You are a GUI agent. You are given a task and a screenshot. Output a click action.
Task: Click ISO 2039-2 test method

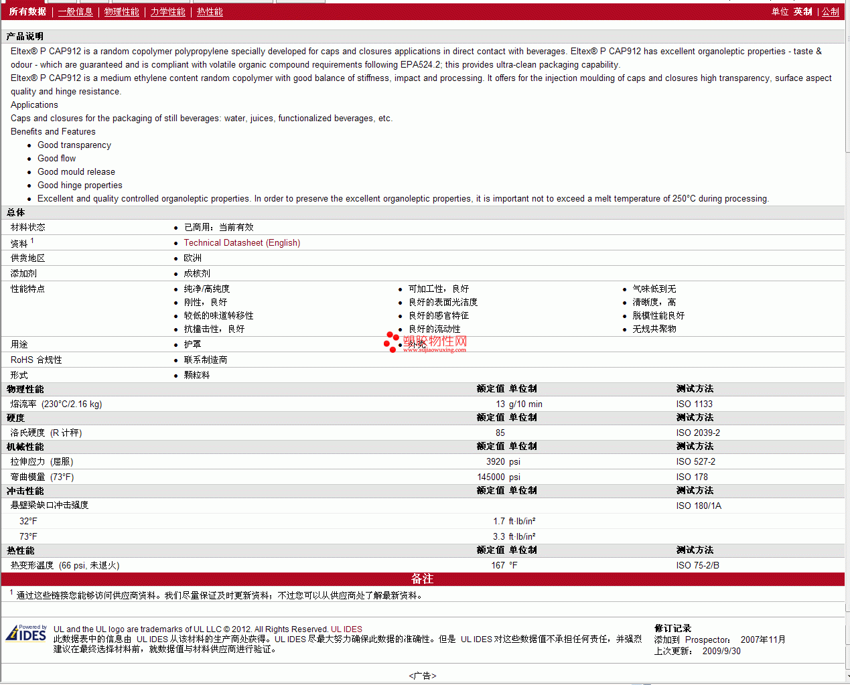click(x=699, y=433)
